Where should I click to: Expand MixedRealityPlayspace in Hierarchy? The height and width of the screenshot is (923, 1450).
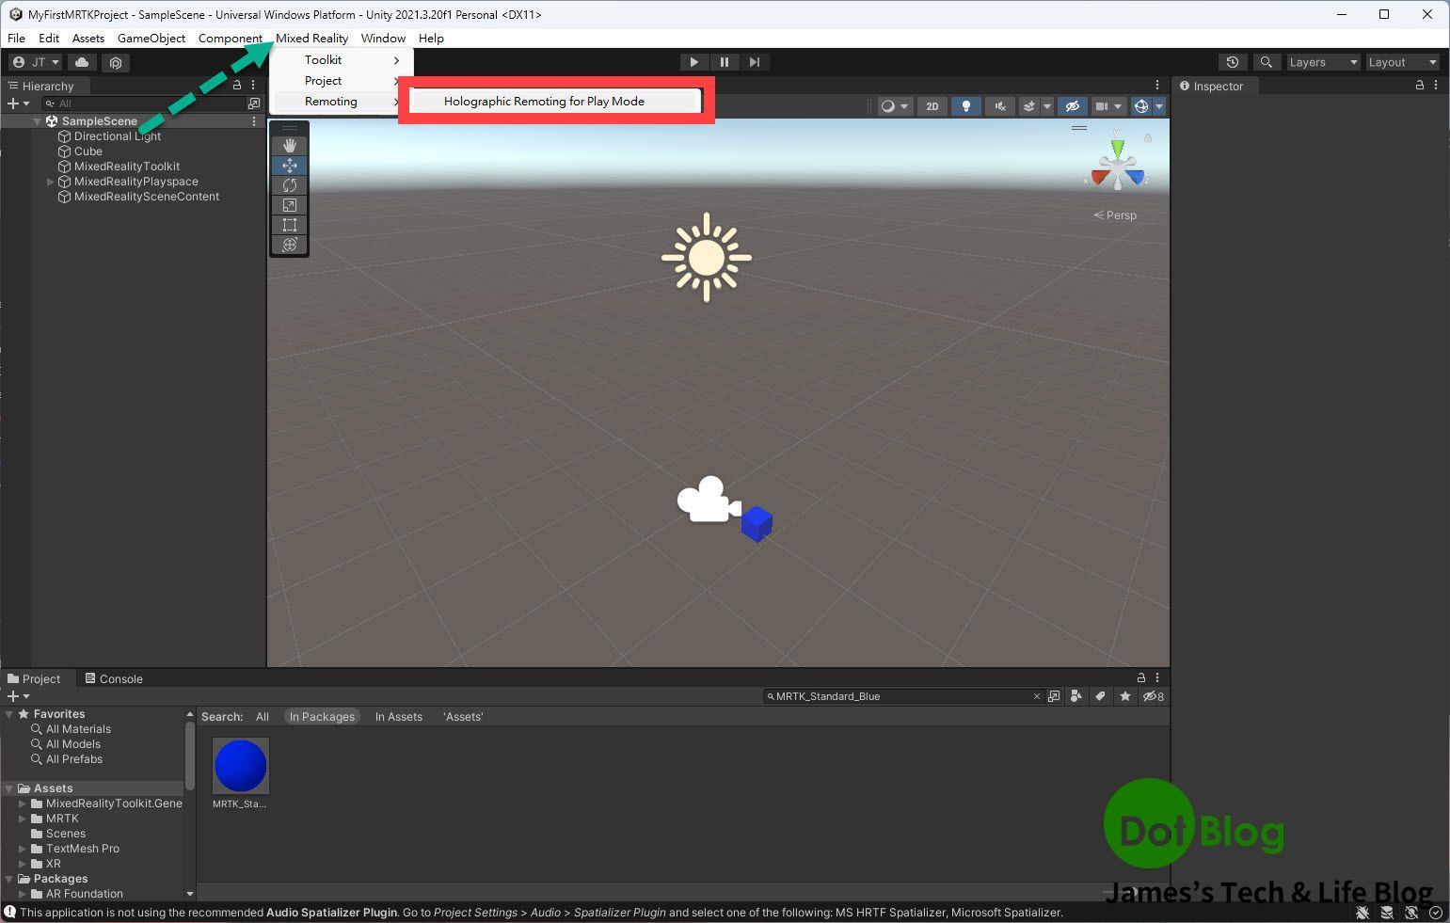coord(50,182)
